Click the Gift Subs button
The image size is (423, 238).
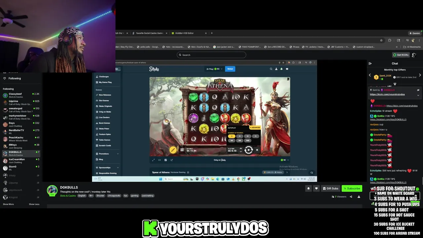330,188
